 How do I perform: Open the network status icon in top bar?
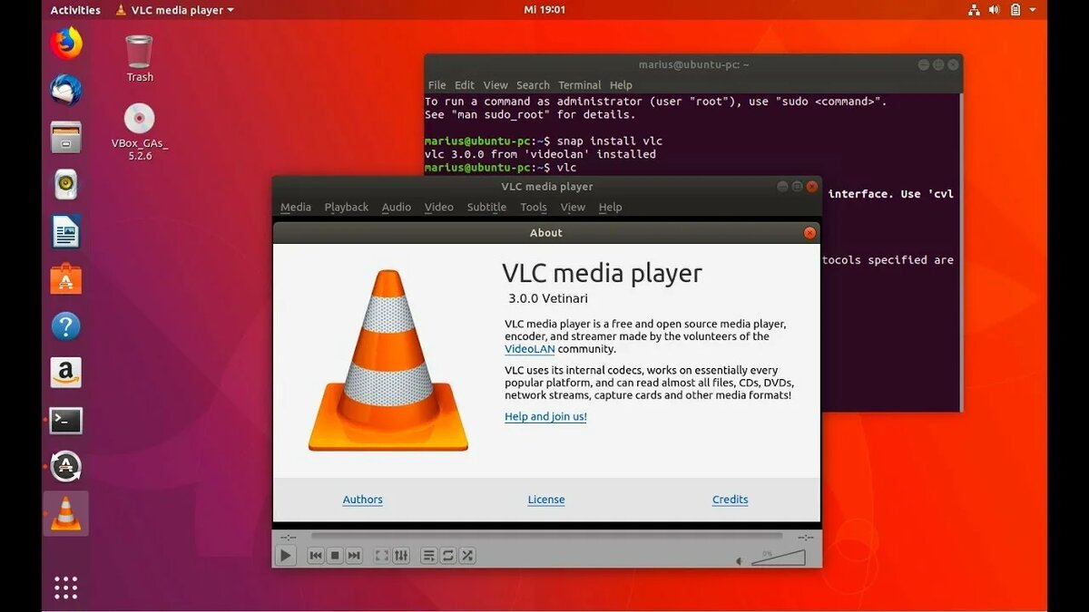point(974,10)
